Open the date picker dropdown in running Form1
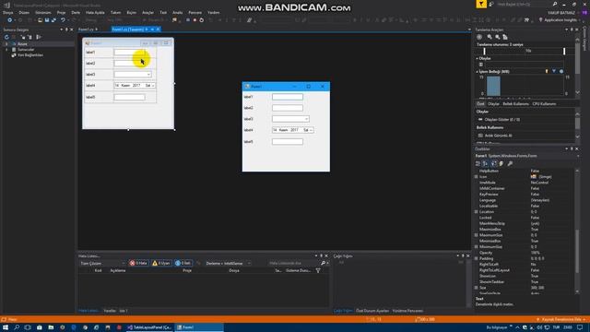The width and height of the screenshot is (590, 332). pos(311,130)
